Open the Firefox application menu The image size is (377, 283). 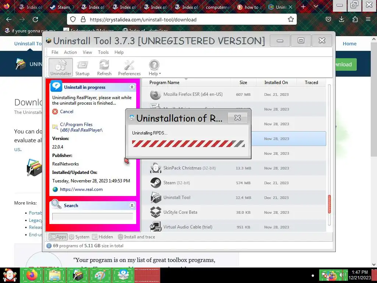368,19
